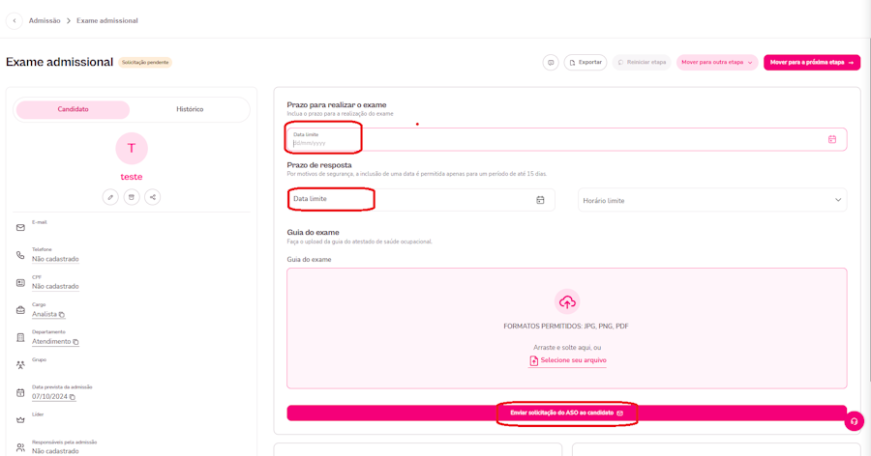Open the Mover para outra etapa dropdown

click(x=717, y=63)
